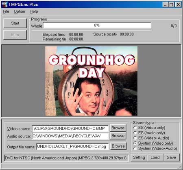
Task: Click the Remaining time value 00:00:00
Action: click(x=76, y=39)
